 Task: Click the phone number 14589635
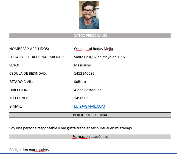[82, 98]
